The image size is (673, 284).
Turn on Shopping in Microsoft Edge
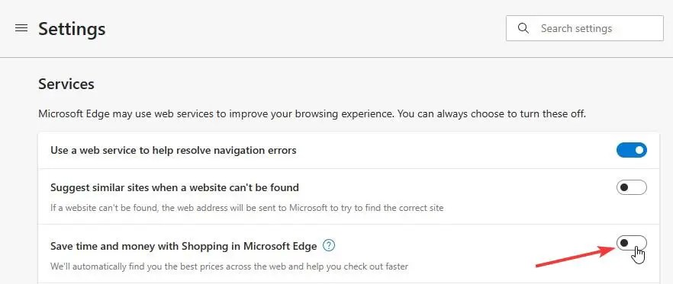631,243
